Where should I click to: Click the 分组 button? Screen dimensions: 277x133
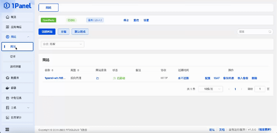click(64, 32)
